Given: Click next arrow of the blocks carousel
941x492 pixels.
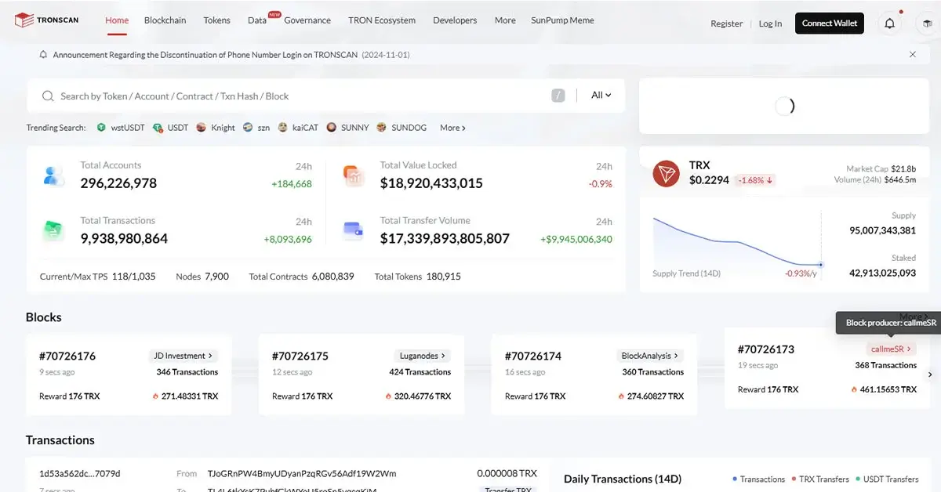Looking at the screenshot, I should pyautogui.click(x=931, y=375).
